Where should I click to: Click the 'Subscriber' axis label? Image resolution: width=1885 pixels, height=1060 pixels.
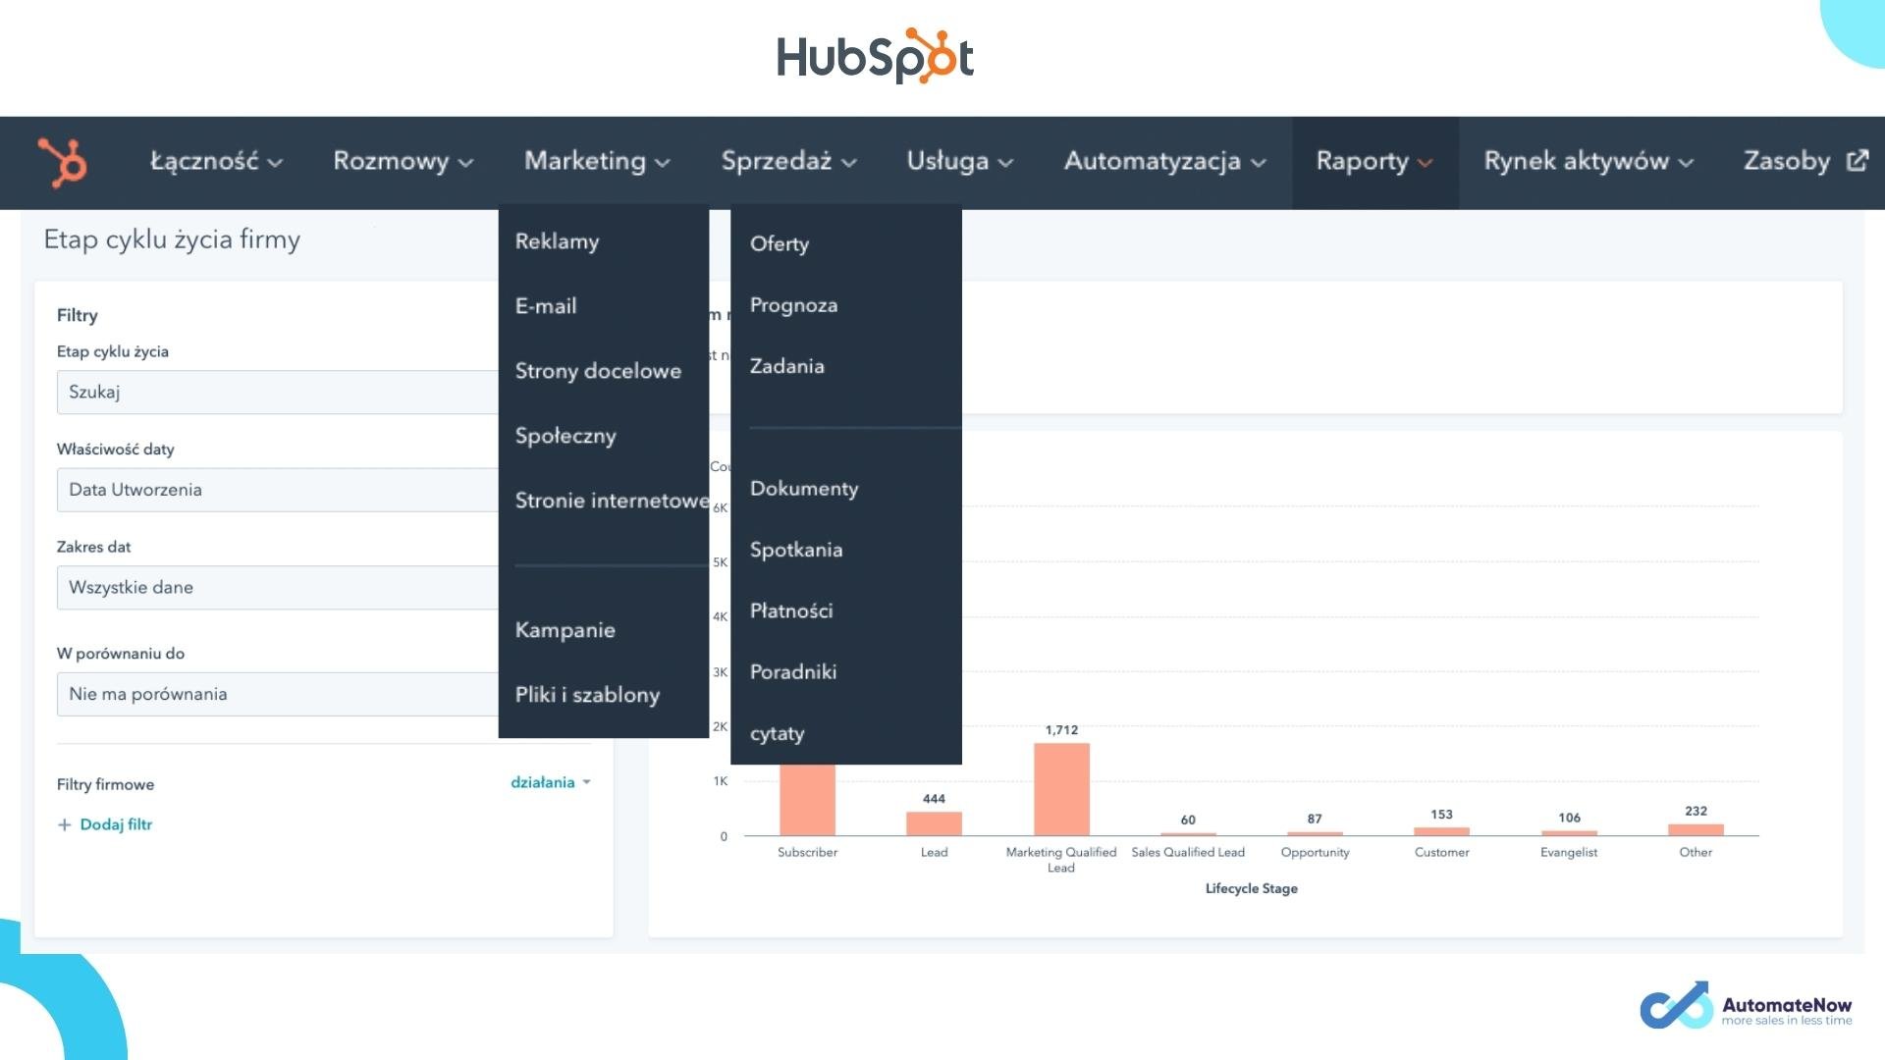tap(807, 853)
